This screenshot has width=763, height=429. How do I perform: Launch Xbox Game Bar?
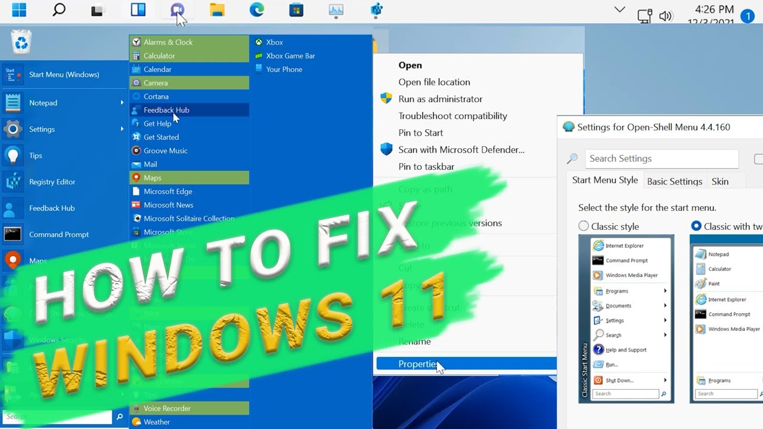tap(285, 56)
